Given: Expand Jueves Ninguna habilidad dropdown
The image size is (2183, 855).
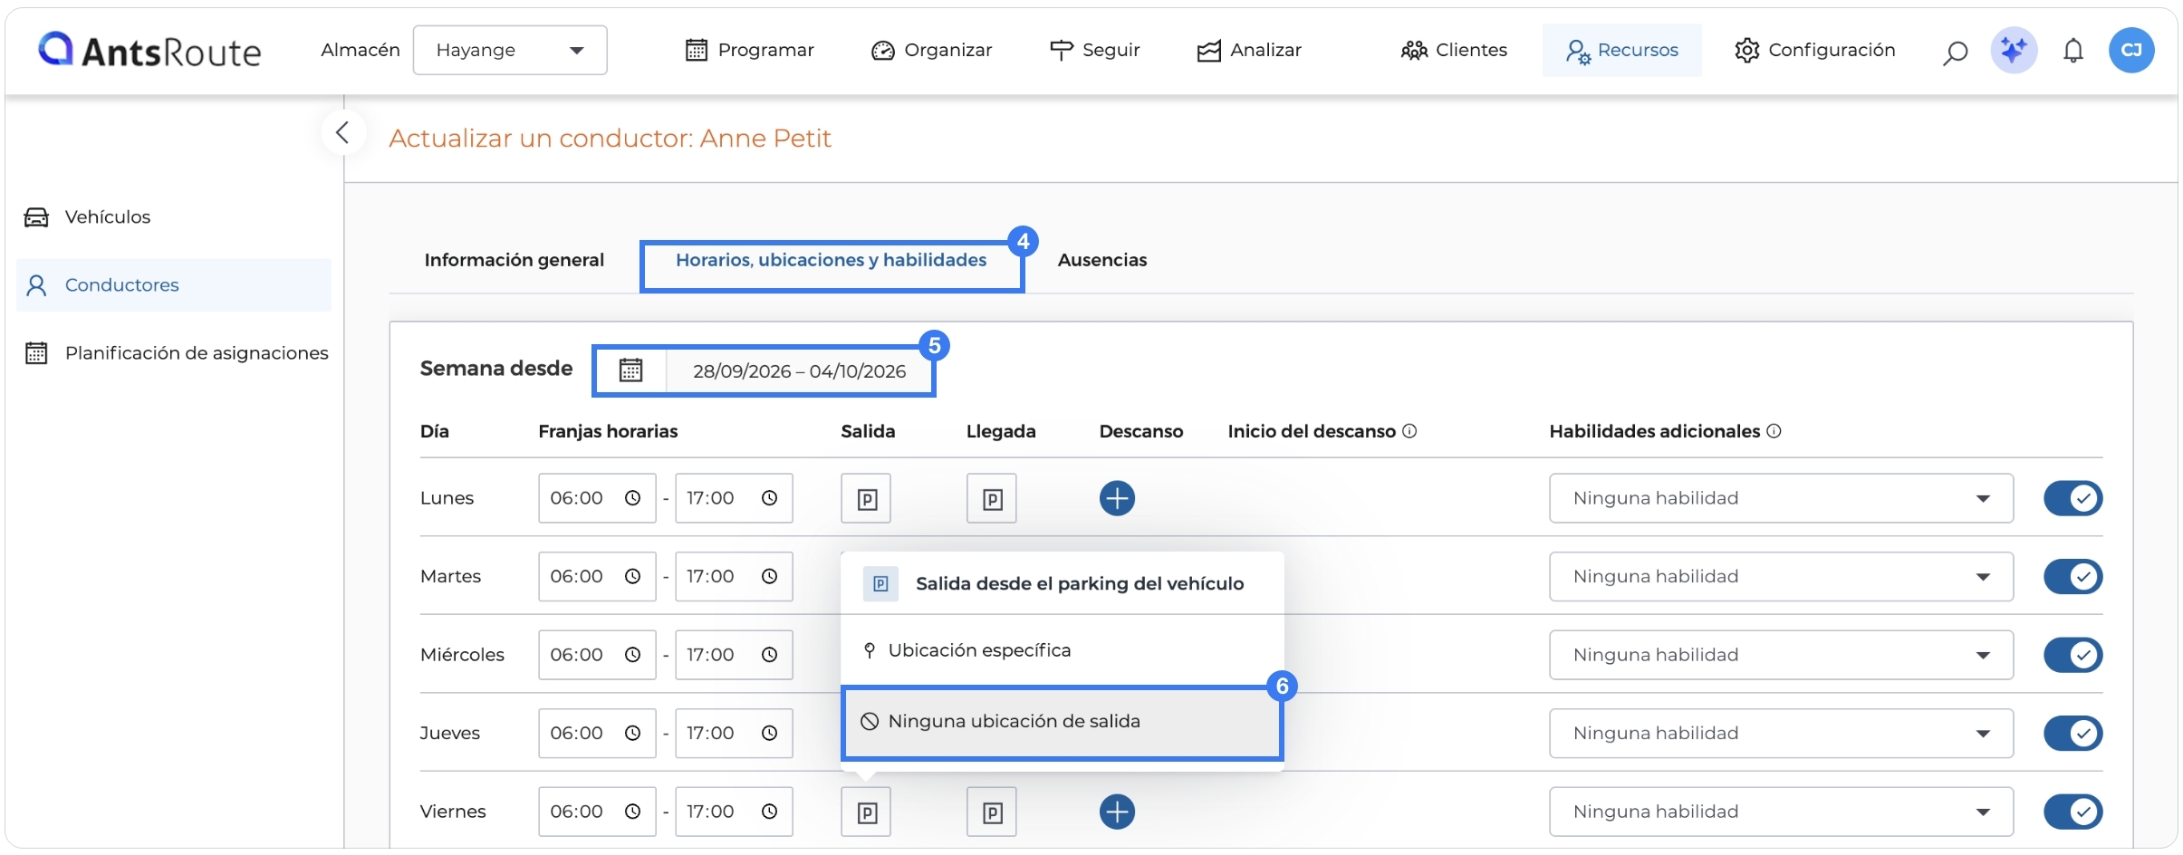Looking at the screenshot, I should (x=1781, y=733).
